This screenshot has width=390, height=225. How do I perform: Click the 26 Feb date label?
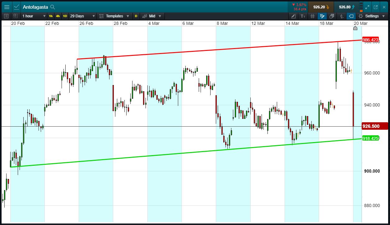click(x=86, y=23)
